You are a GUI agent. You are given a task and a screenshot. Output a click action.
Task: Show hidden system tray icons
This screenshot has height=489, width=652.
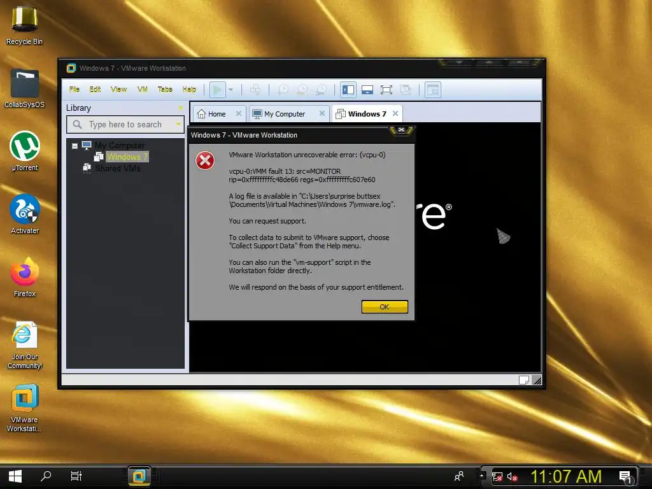click(481, 475)
